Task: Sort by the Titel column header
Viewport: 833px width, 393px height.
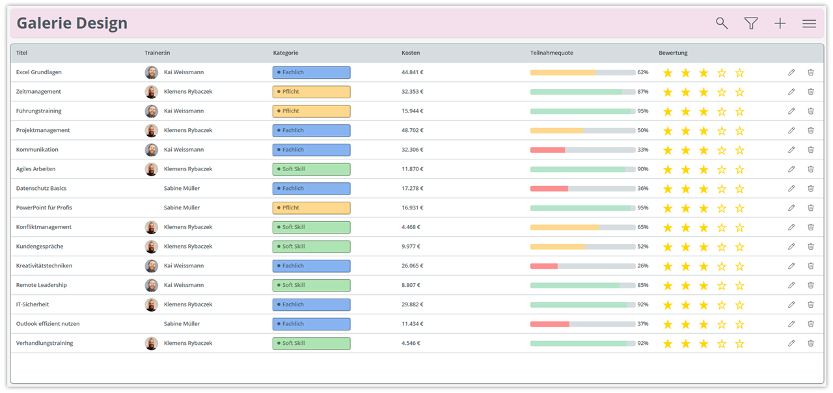Action: [22, 53]
